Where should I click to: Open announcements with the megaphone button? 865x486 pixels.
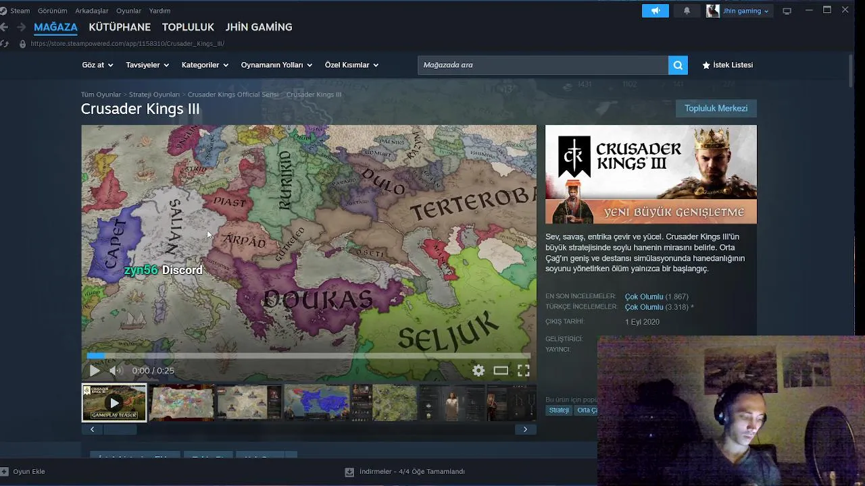pos(656,11)
